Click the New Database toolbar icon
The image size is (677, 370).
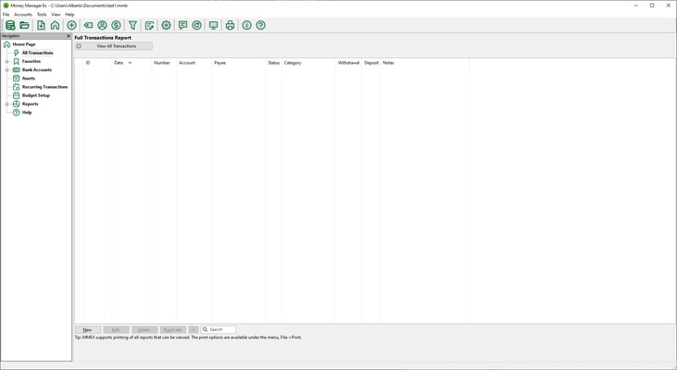tap(10, 26)
